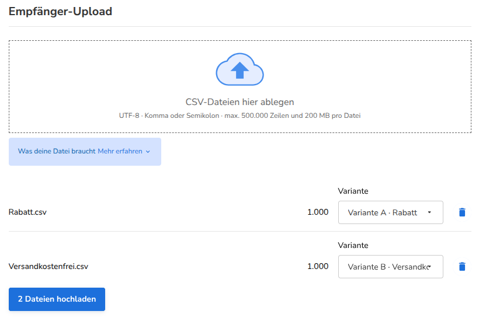Click the cloud upload icon

(x=240, y=69)
